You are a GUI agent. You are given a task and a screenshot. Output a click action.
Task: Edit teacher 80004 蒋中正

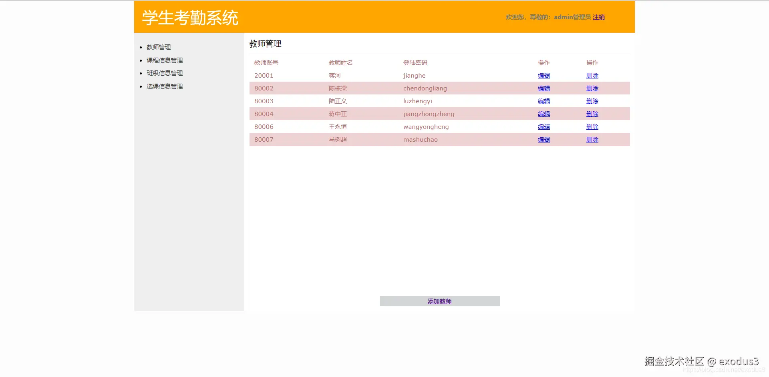(544, 114)
